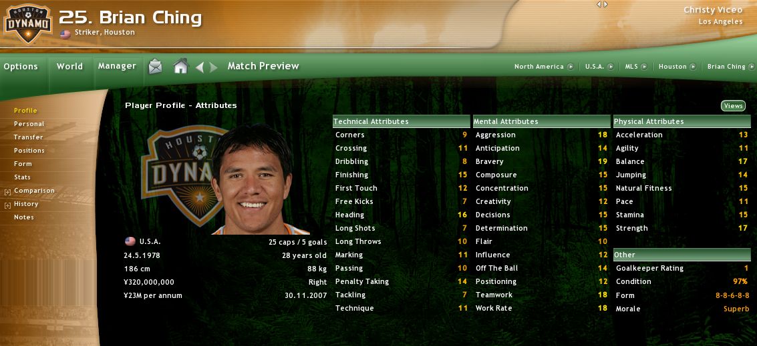Open Match Preview link
Viewport: 757px width, 346px height.
point(263,66)
